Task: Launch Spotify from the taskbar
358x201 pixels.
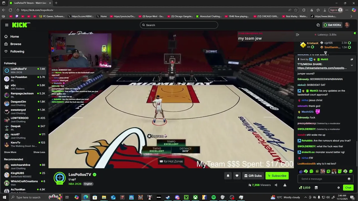Action: tap(214, 197)
